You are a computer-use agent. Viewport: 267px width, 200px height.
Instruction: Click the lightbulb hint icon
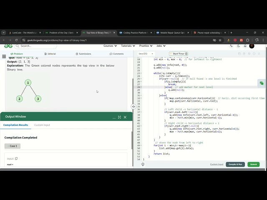click(x=143, y=164)
